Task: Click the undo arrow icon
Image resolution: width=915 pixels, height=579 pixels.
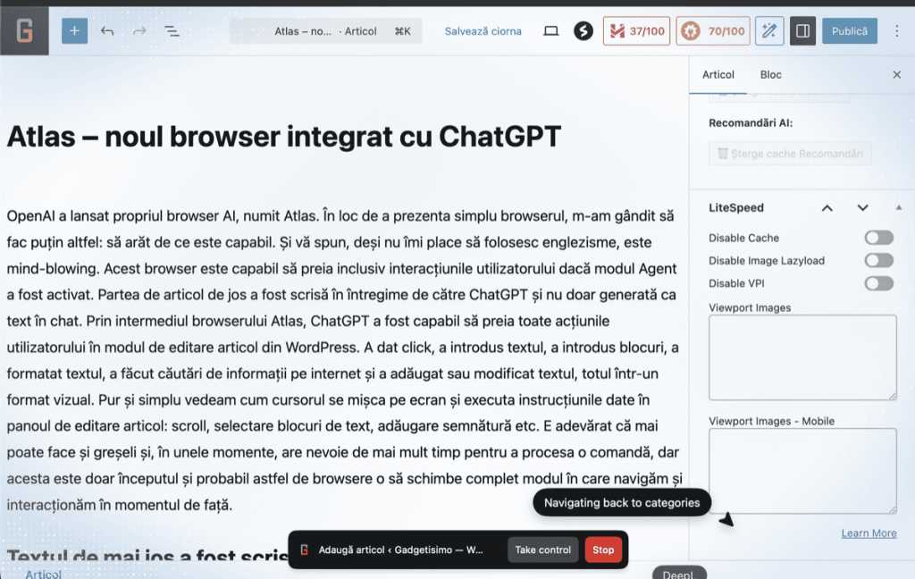Action: (x=107, y=31)
